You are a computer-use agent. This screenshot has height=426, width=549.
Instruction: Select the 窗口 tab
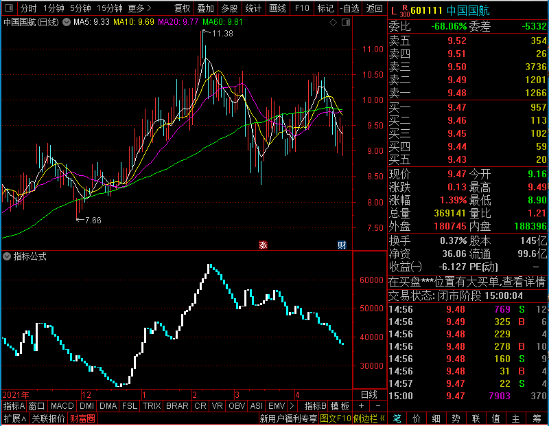pyautogui.click(x=37, y=406)
